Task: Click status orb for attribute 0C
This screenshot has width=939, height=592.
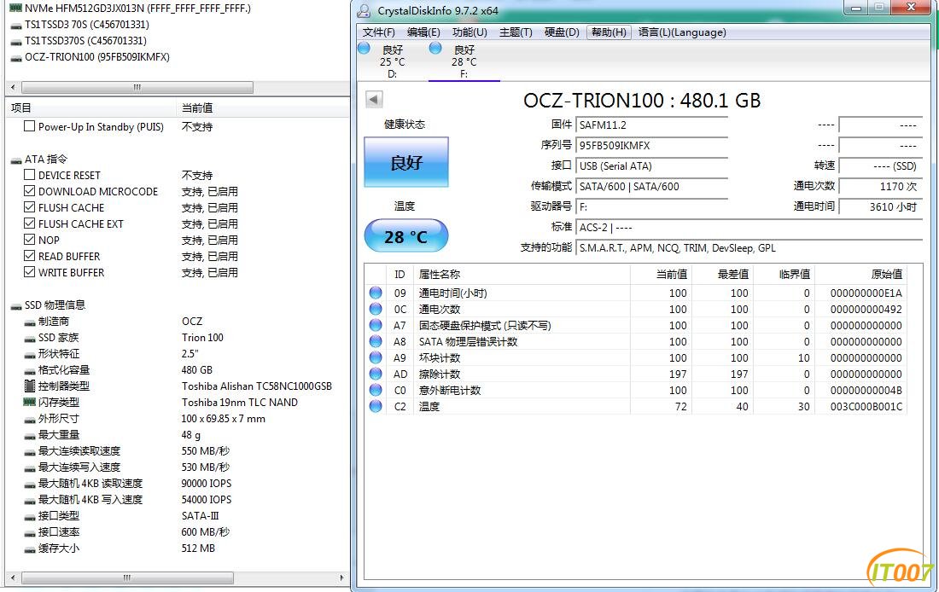Action: [376, 309]
